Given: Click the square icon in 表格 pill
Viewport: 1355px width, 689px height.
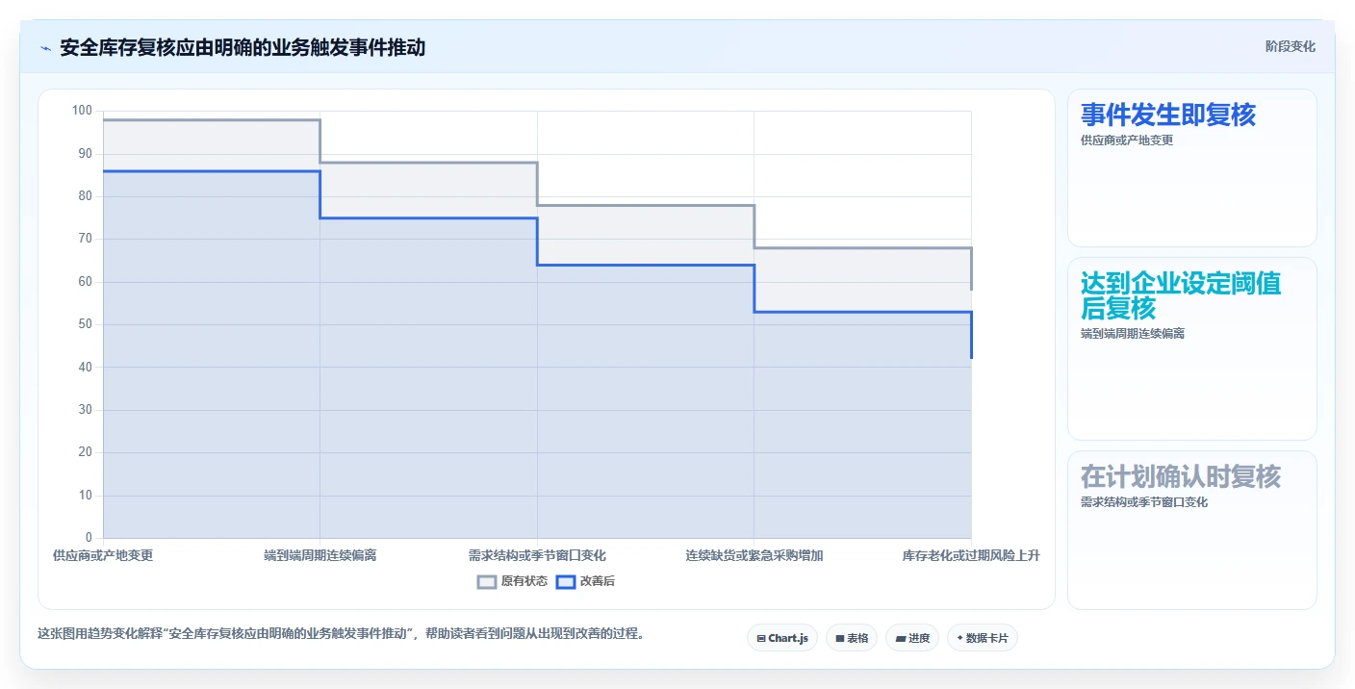Looking at the screenshot, I should coord(840,638).
